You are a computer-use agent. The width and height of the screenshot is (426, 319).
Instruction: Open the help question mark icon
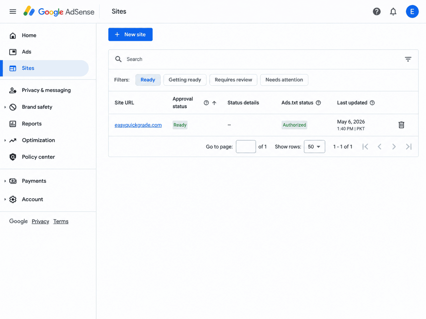[x=377, y=11]
